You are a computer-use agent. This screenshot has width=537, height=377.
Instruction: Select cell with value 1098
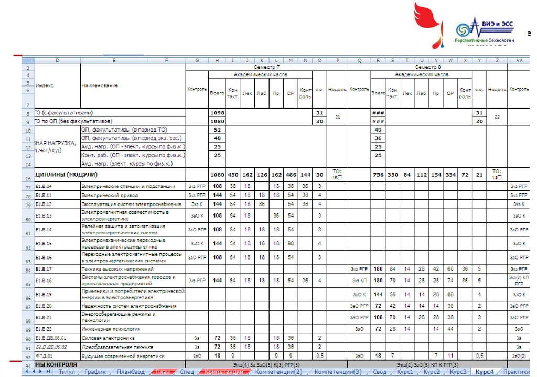tap(217, 113)
